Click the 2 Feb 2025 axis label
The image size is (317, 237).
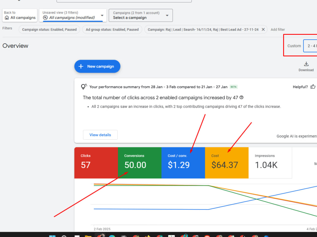pyautogui.click(x=102, y=229)
